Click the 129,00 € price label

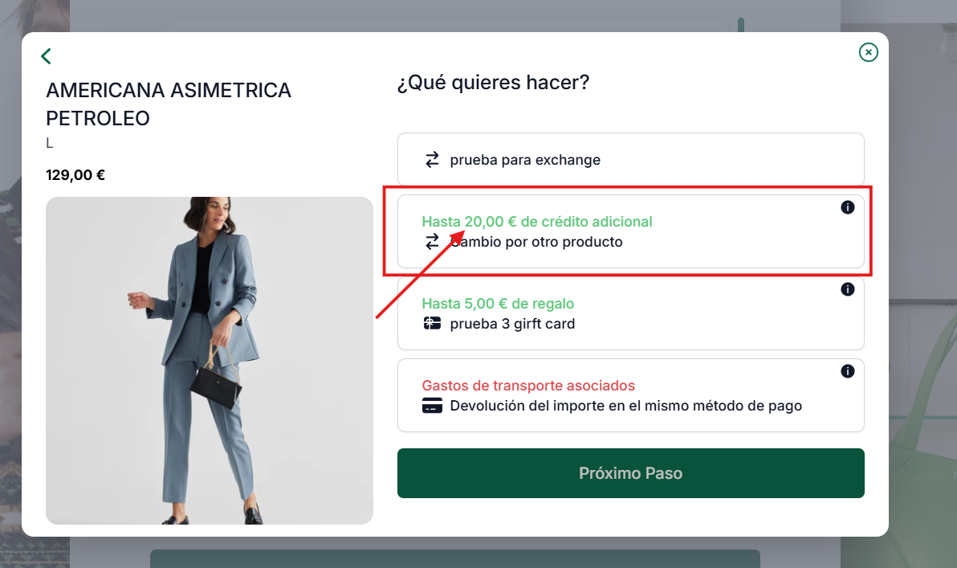pyautogui.click(x=75, y=175)
